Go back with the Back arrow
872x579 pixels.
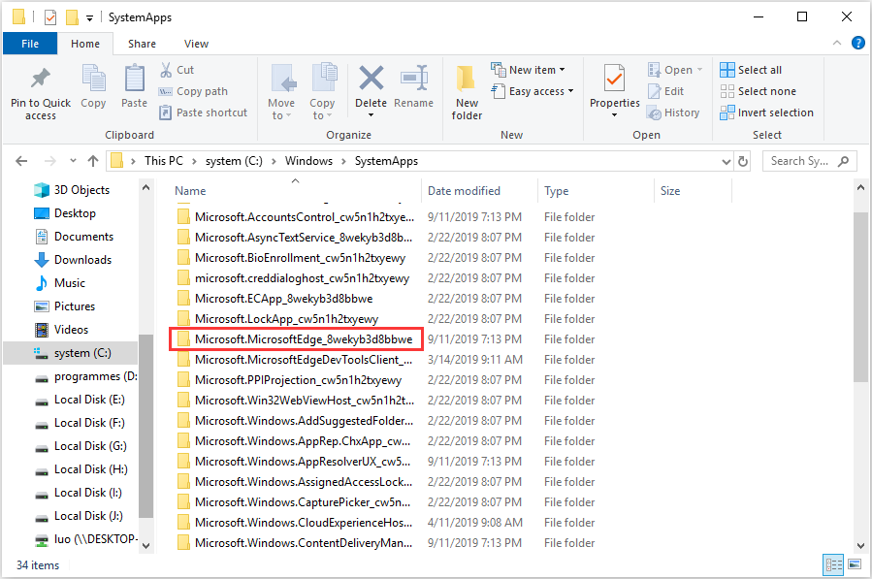pyautogui.click(x=21, y=161)
